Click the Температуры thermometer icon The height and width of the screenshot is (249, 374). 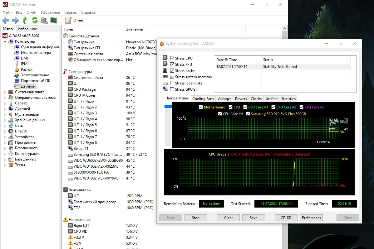tap(65, 71)
